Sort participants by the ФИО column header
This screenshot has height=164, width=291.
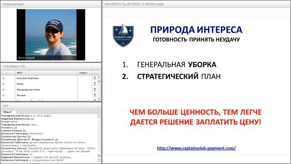(x=46, y=73)
